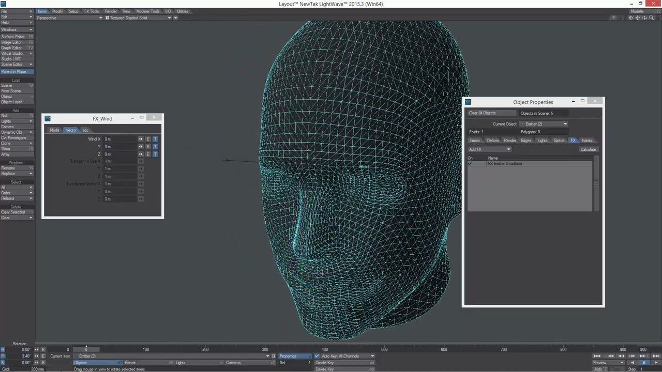Screen dimensions: 662x372
Task: Switch to the Mode tab in FX_Wind
Action: coord(54,130)
